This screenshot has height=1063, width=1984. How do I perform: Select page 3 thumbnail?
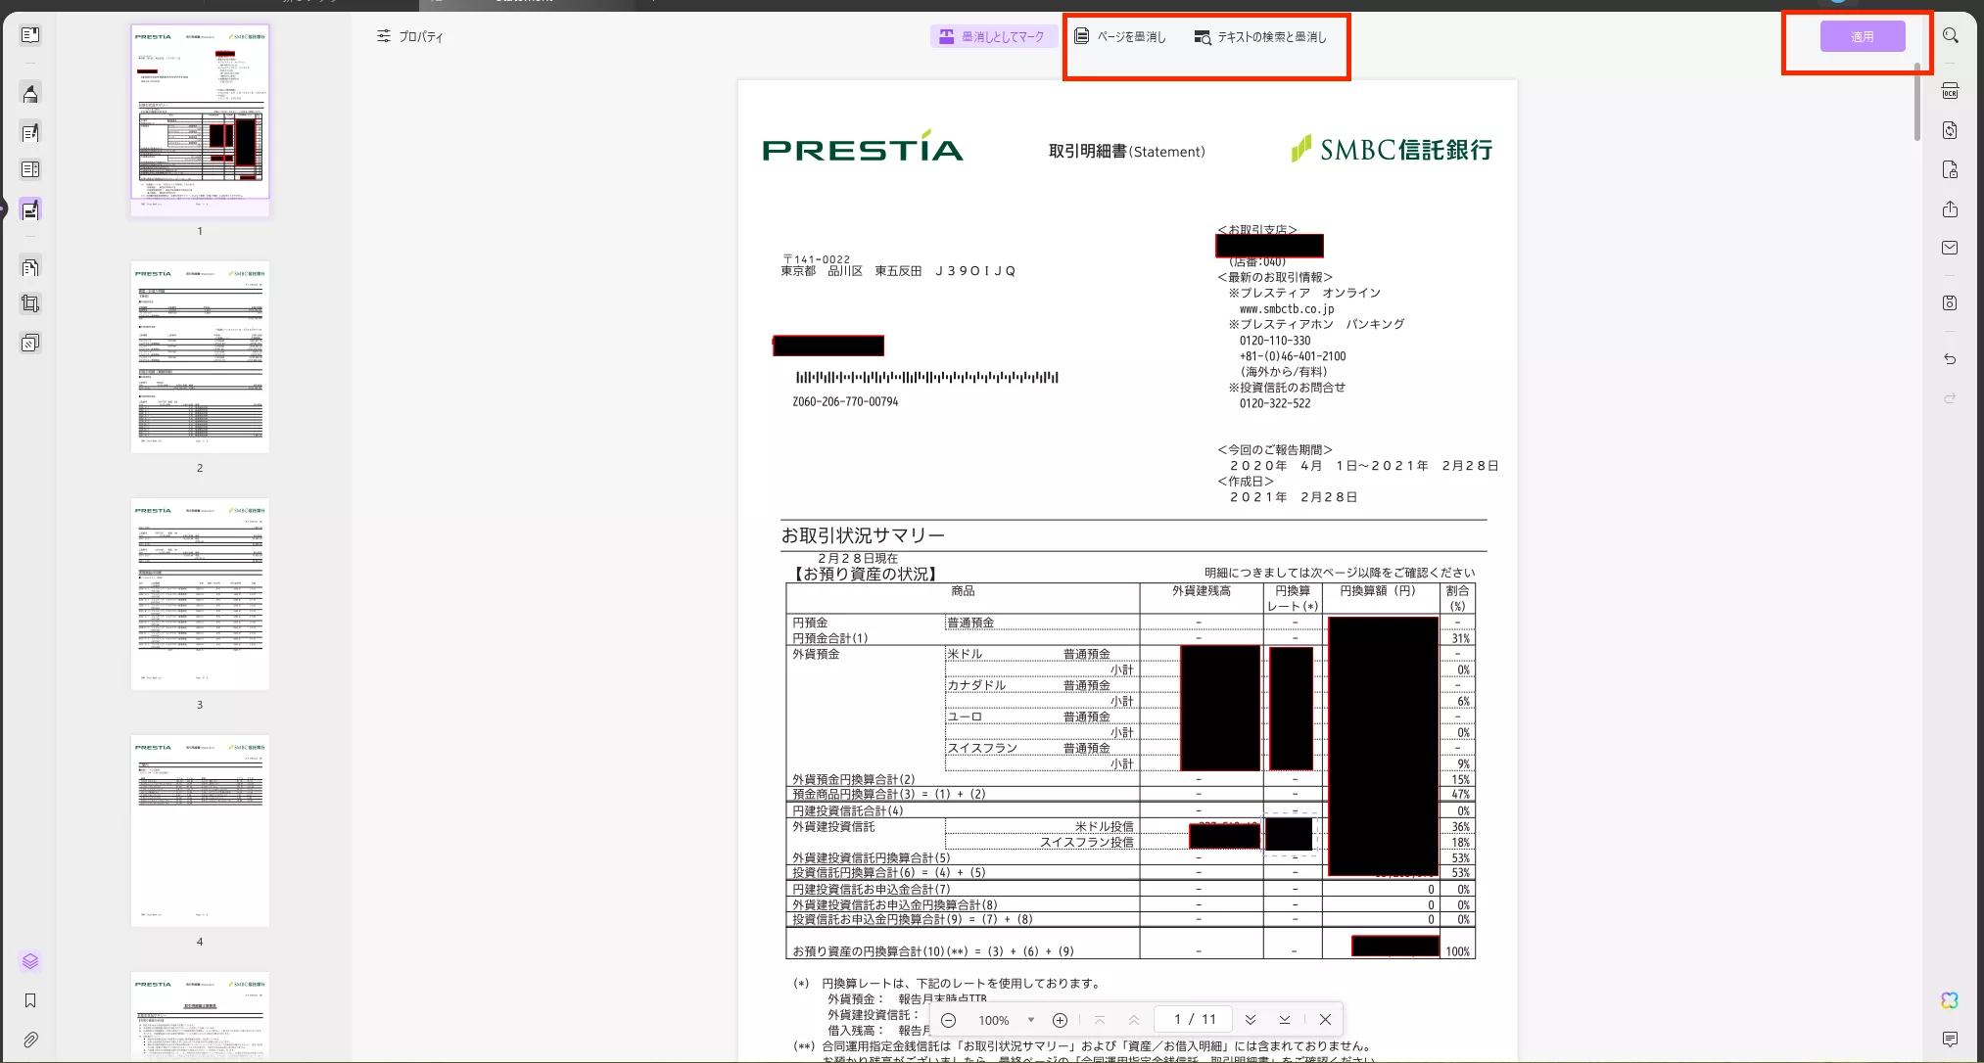coord(200,593)
